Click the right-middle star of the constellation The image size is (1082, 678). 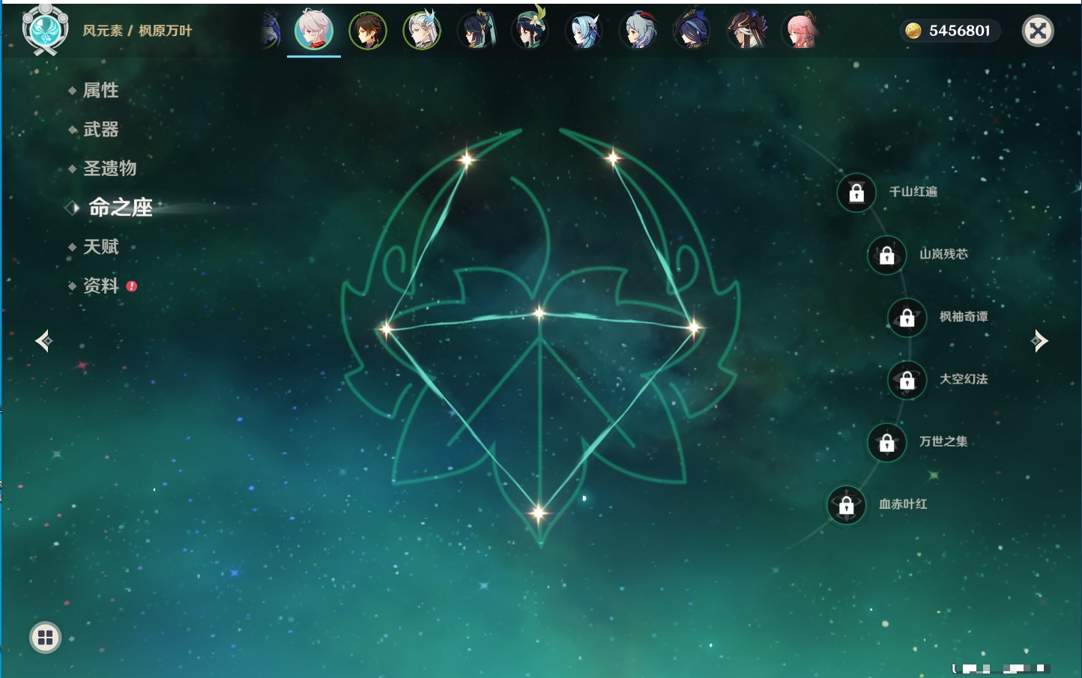coord(695,327)
